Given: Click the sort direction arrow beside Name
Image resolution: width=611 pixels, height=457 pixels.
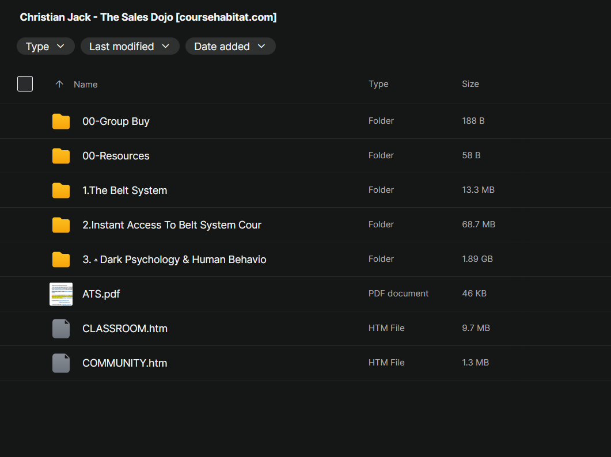Looking at the screenshot, I should [x=59, y=84].
